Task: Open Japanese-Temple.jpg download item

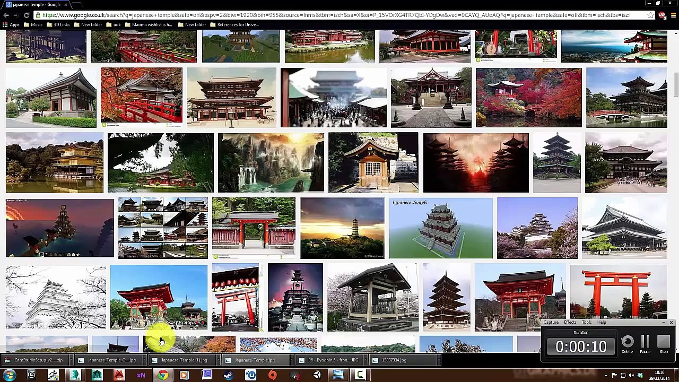Action: (255, 360)
